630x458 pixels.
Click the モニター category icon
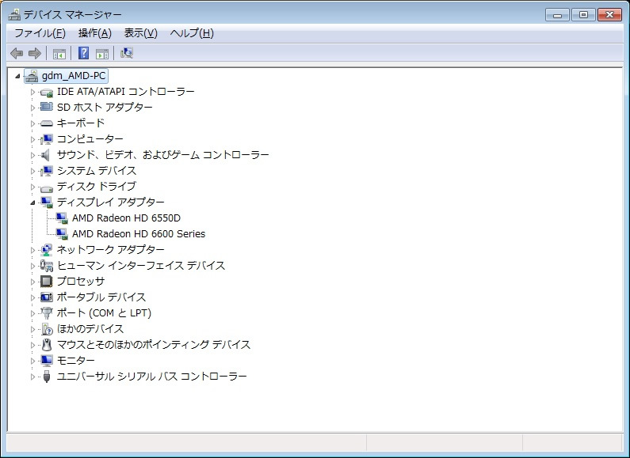47,361
